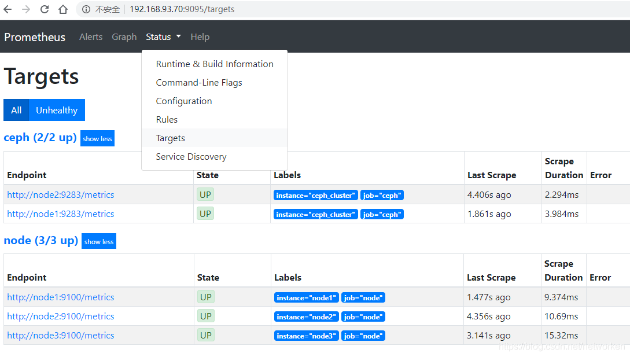
Task: Open the Graph nav item
Action: click(124, 37)
